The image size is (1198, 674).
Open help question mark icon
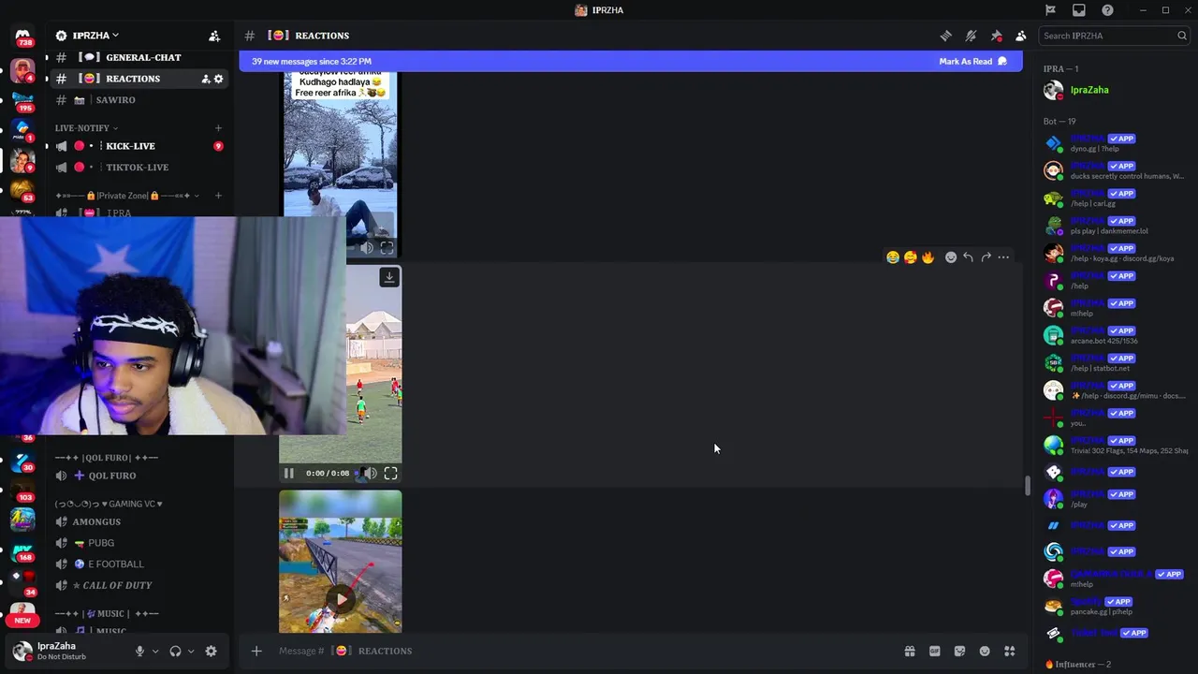1108,10
